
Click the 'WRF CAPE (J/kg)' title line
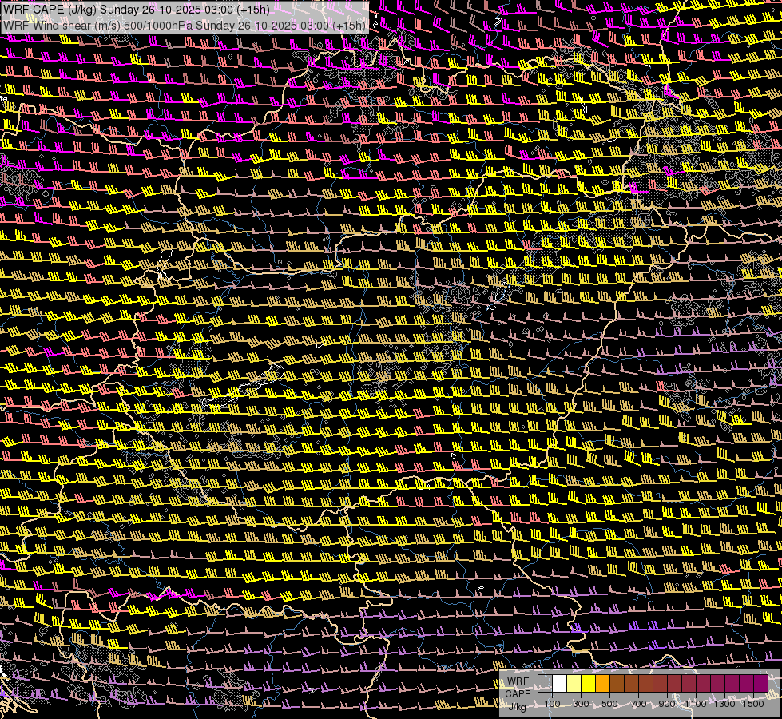[136, 10]
